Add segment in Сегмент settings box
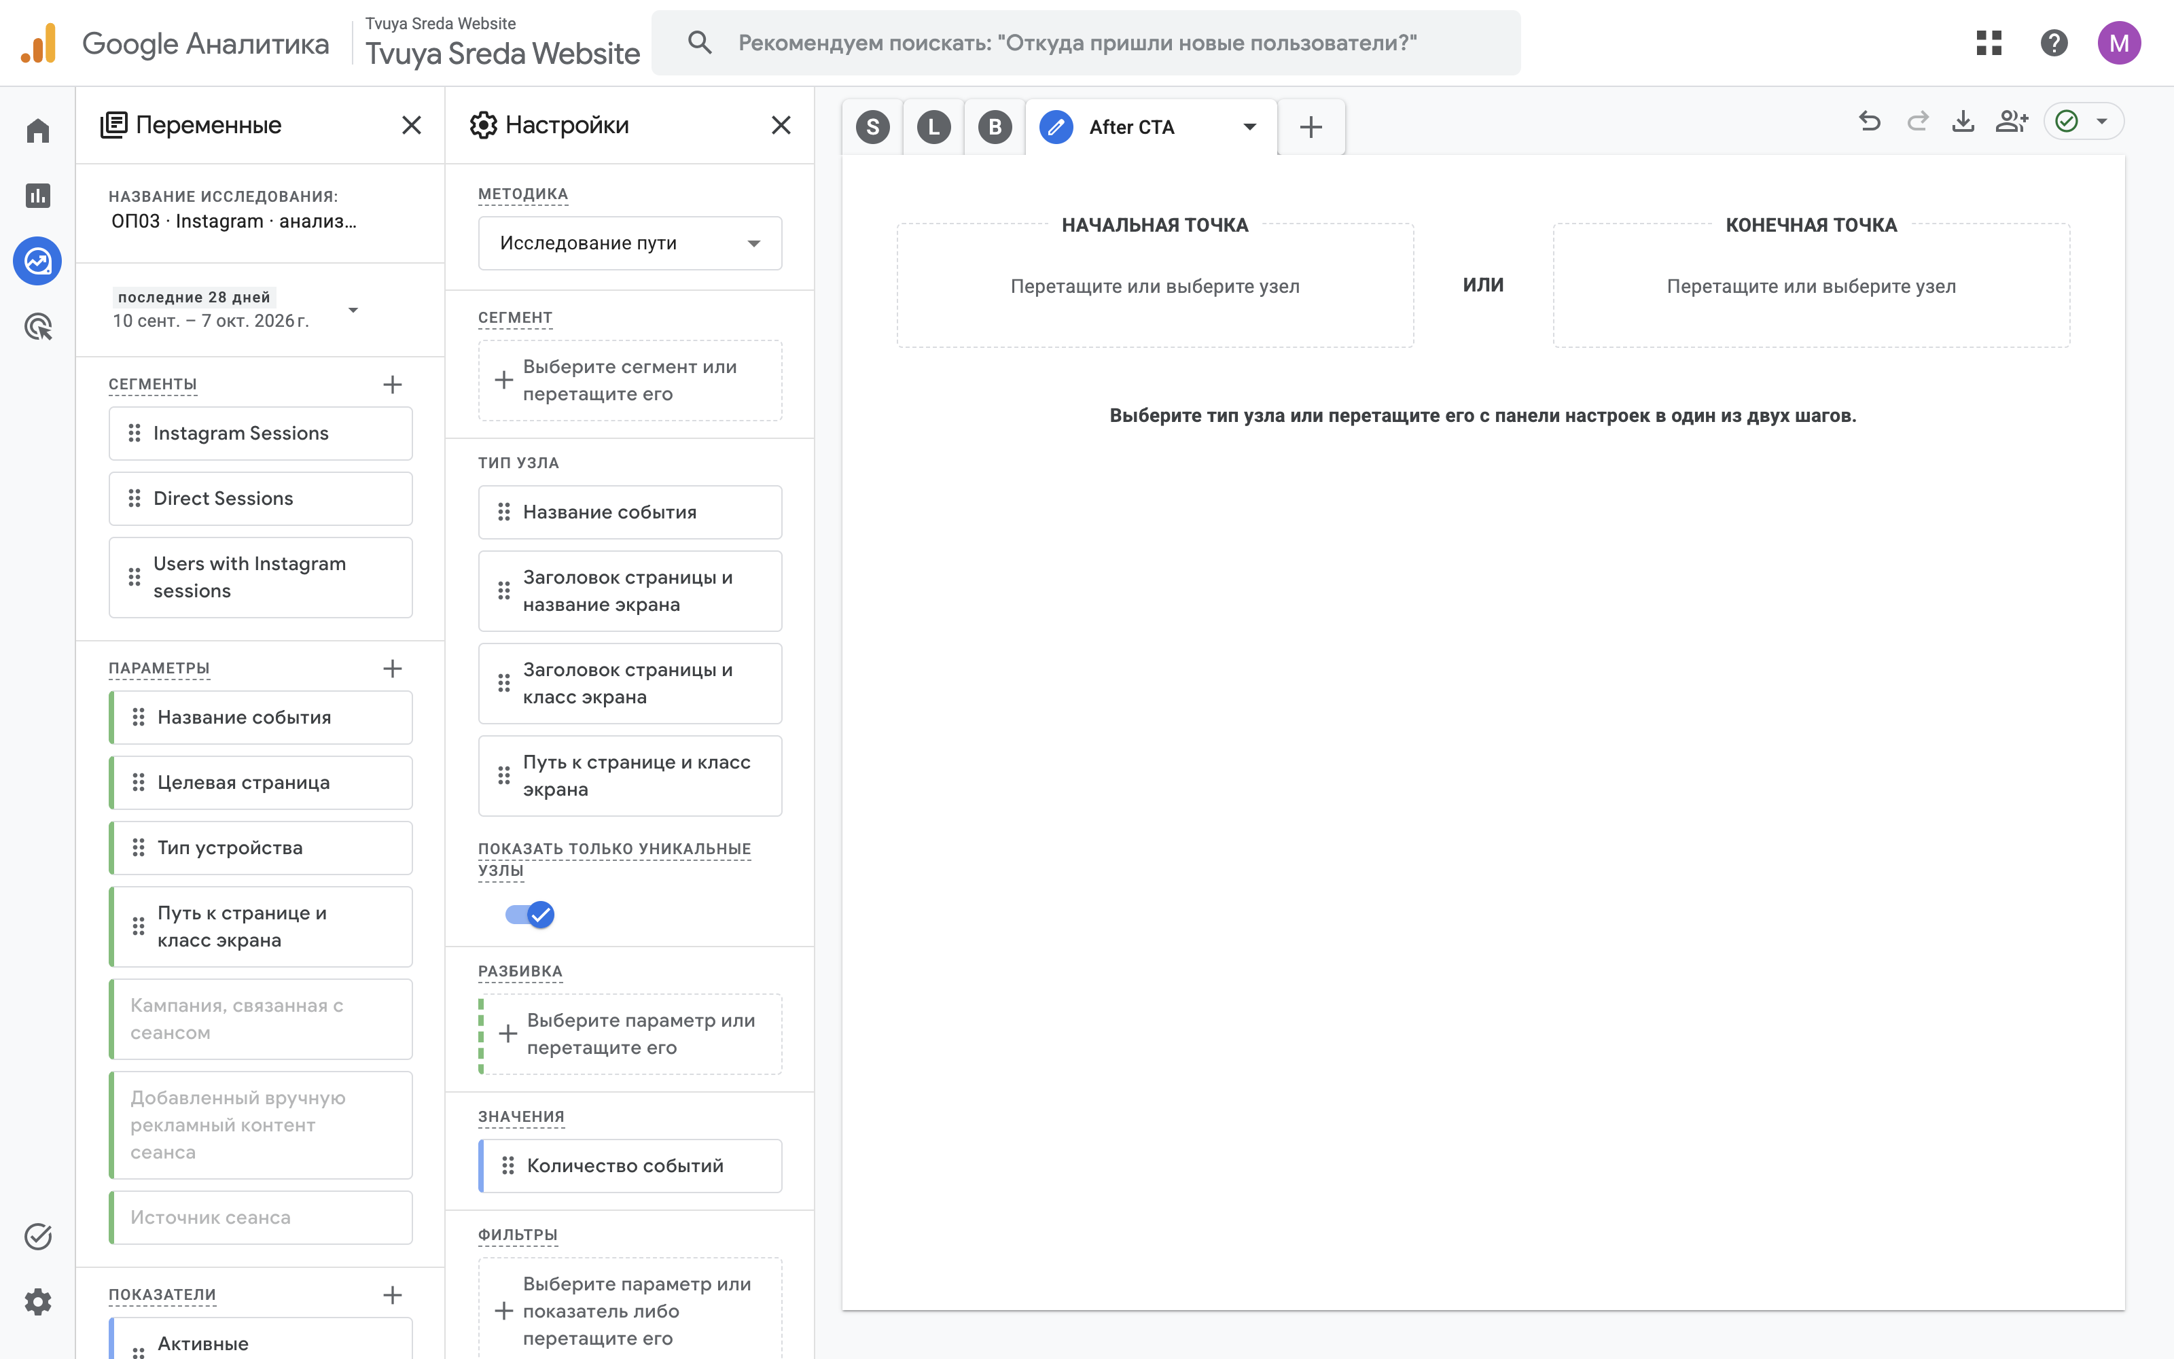The height and width of the screenshot is (1359, 2174). (x=630, y=381)
